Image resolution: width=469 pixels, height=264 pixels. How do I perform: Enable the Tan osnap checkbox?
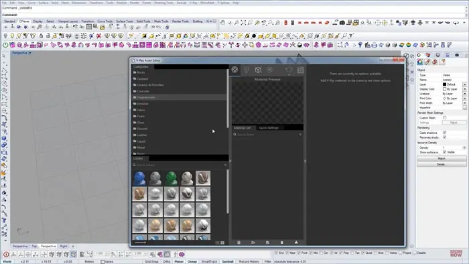coord(352,253)
